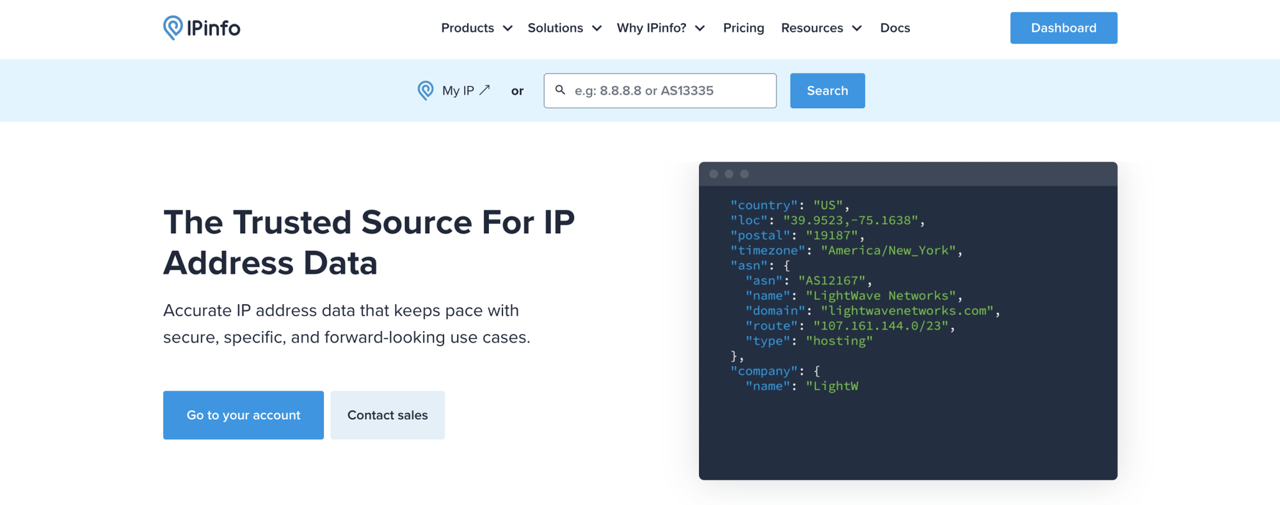Expand the Why IPinfo? chevron
The width and height of the screenshot is (1280, 505).
700,28
